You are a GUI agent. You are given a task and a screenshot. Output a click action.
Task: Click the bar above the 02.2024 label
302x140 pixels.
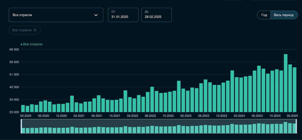click(x=241, y=95)
